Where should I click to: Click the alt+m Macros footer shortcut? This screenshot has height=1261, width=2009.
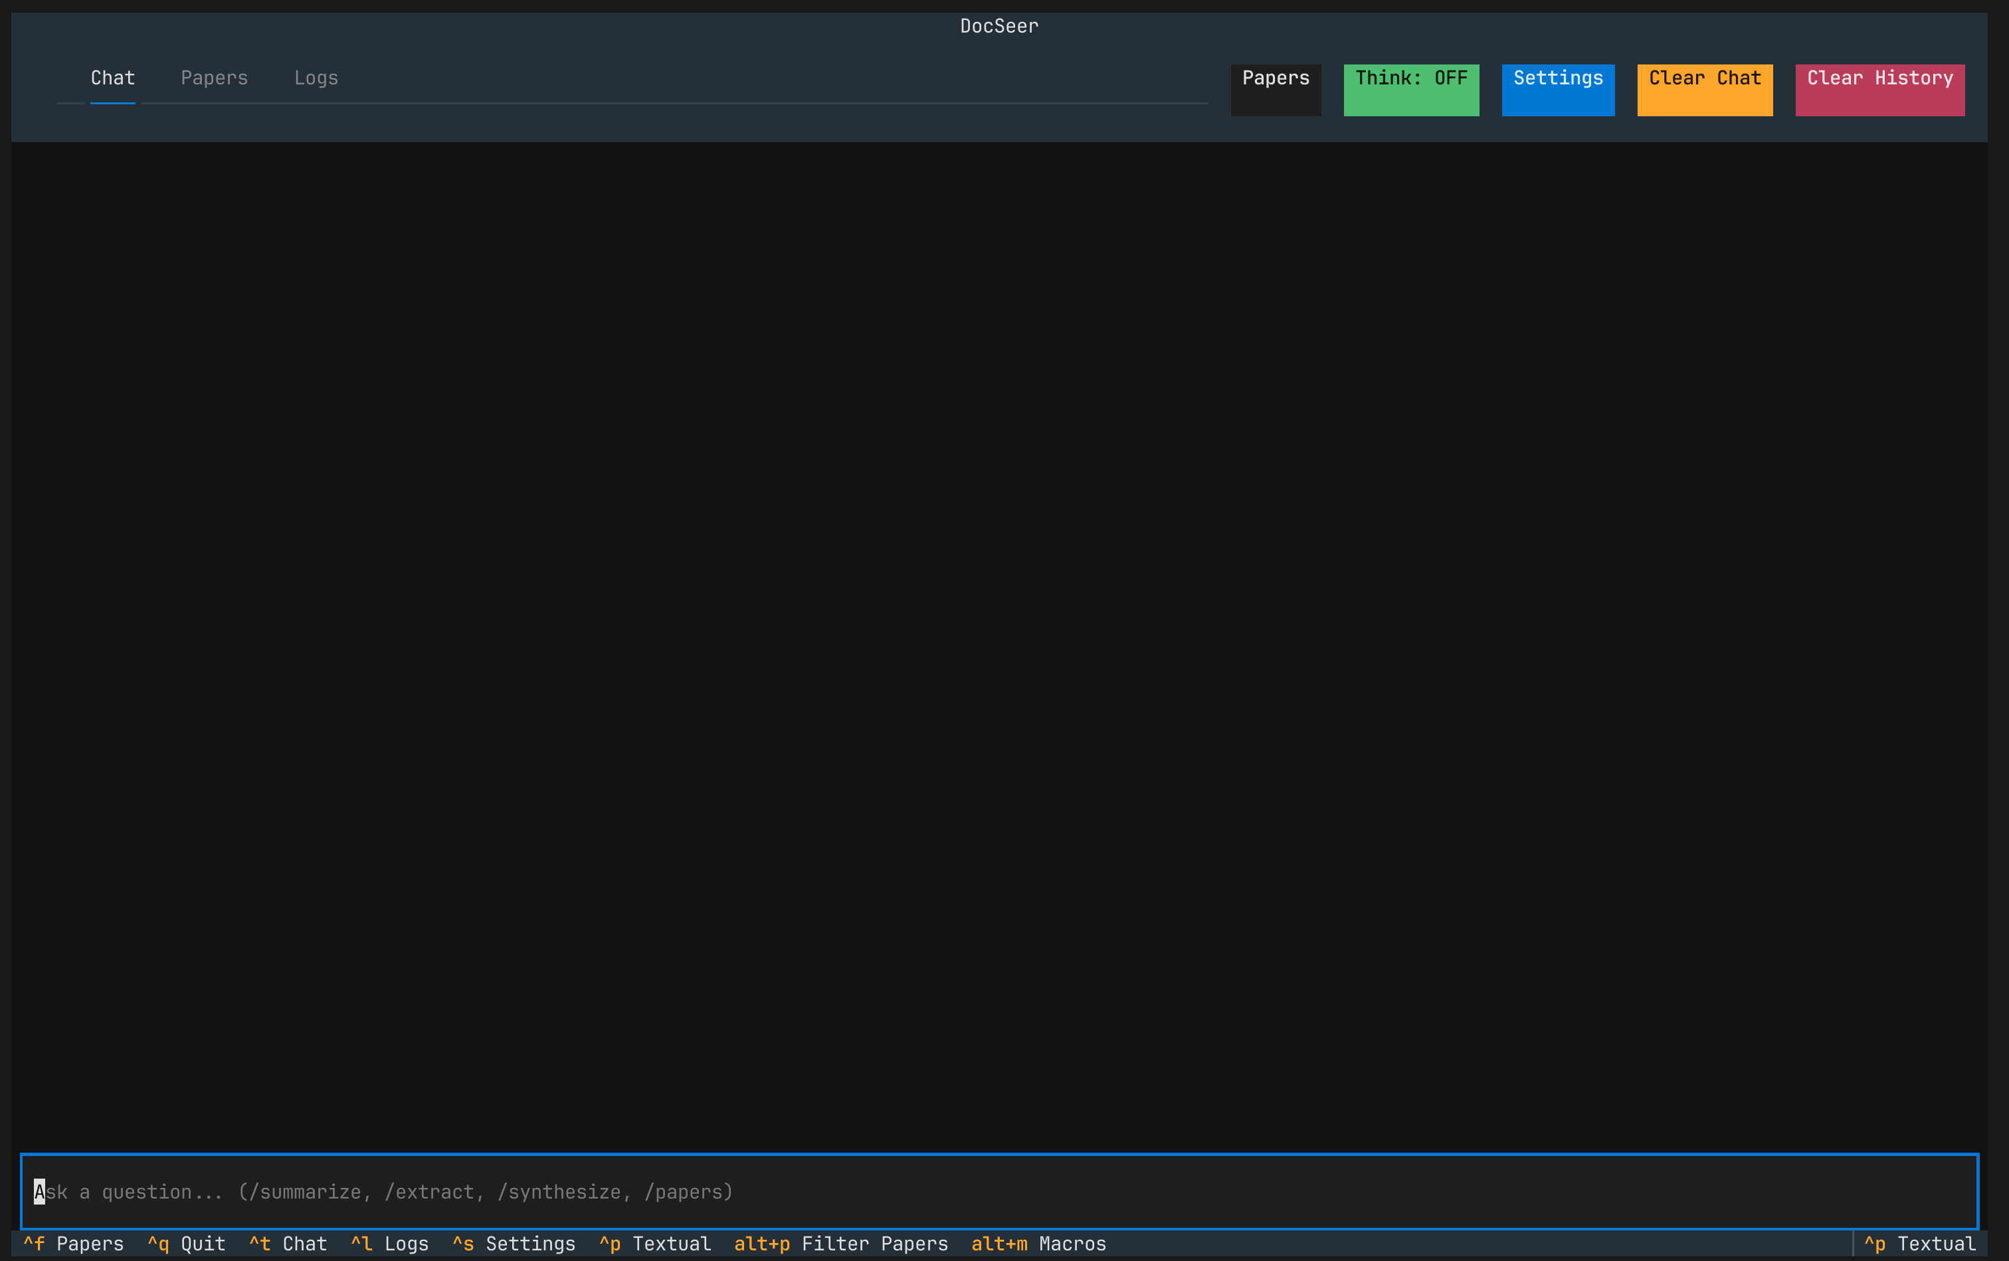(x=1038, y=1244)
